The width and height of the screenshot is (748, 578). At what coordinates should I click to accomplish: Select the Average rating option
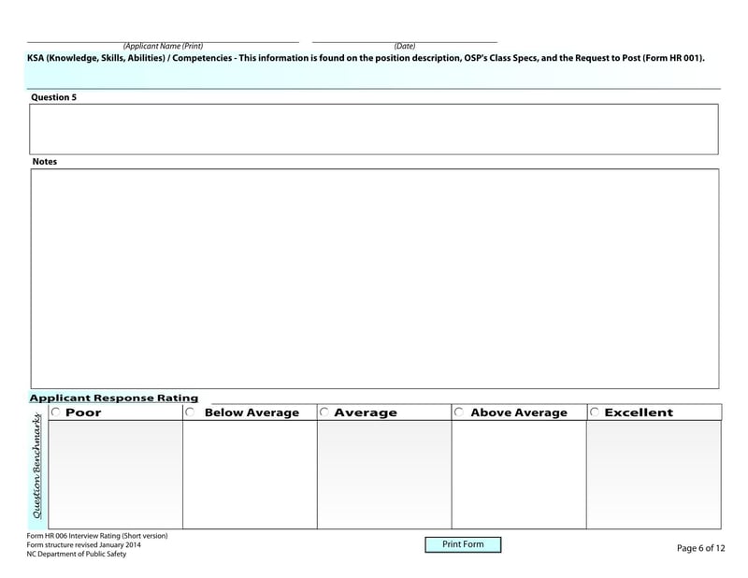click(x=324, y=412)
